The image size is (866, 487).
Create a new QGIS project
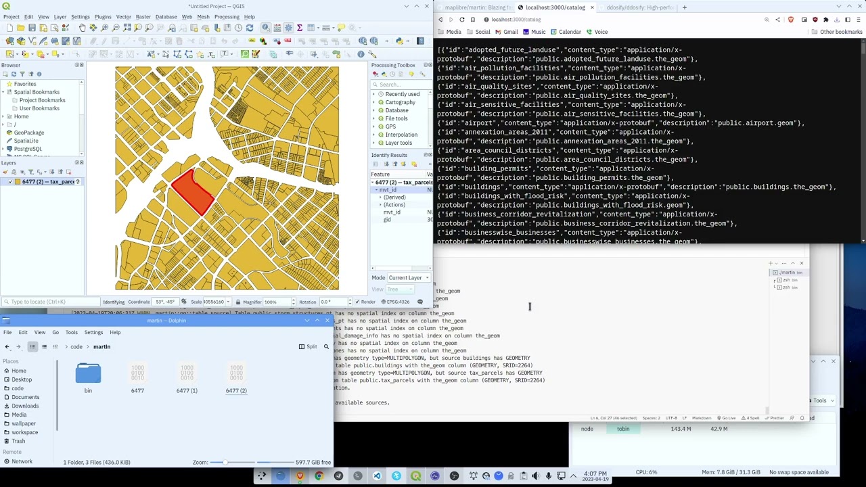(10, 28)
